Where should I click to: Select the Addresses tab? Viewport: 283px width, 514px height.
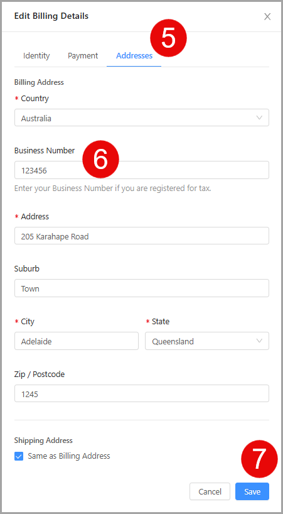tap(134, 56)
